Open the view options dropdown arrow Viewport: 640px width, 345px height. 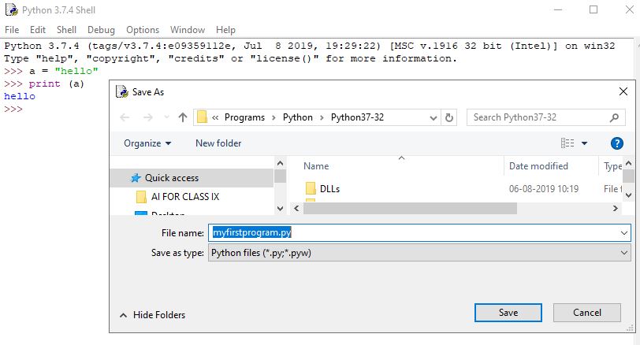click(x=584, y=143)
